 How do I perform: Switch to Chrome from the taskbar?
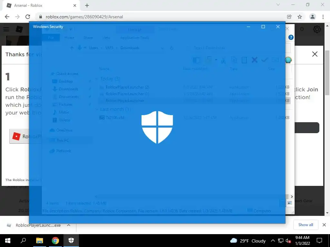55,241
